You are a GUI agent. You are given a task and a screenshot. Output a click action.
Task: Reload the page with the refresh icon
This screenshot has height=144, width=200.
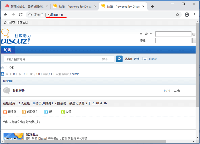tap(21, 15)
